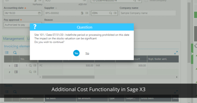Image resolution: width=197 pixels, height=103 pixels.
Task: Open row 1 line actions icon
Action: (16, 66)
